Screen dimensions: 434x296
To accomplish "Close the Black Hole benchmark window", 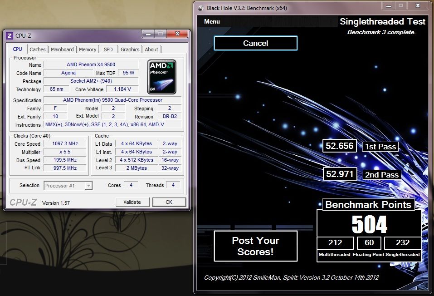I will [418, 6].
